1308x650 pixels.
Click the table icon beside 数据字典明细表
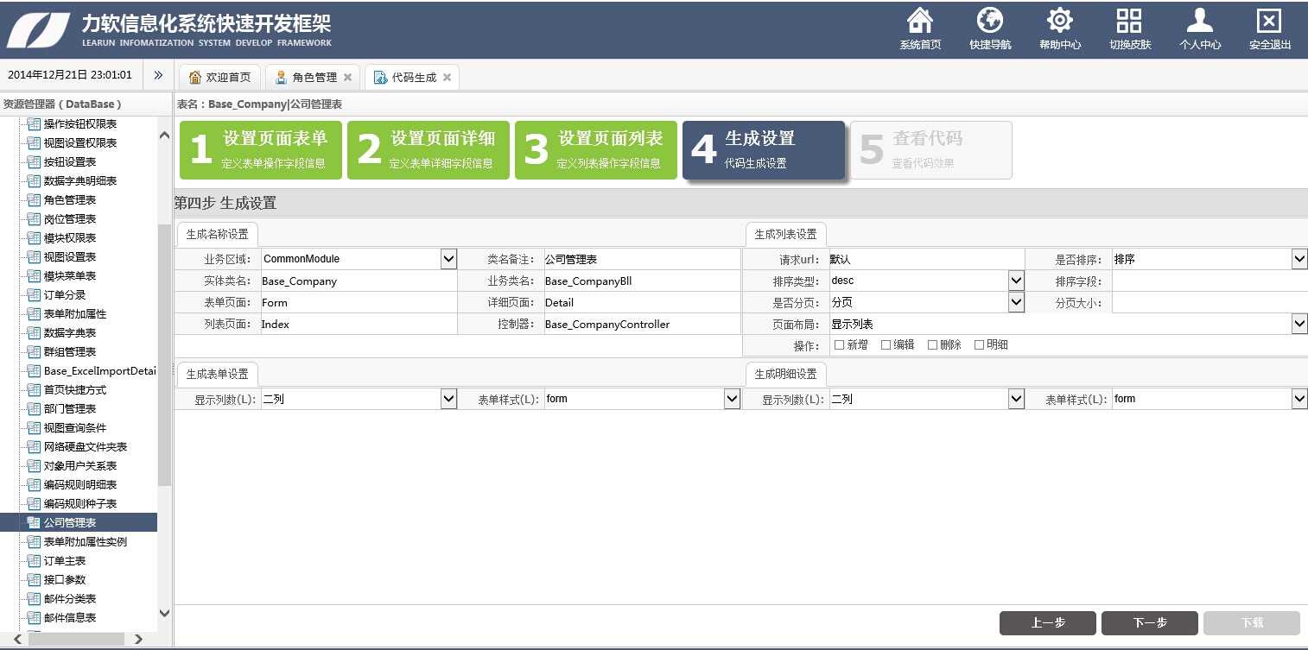click(x=34, y=181)
